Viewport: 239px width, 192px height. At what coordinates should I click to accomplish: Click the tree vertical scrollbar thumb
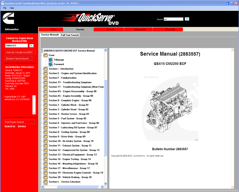coord(105,118)
